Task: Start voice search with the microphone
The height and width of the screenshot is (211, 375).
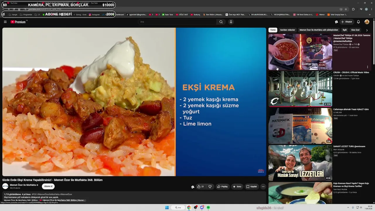Action: [x=231, y=22]
